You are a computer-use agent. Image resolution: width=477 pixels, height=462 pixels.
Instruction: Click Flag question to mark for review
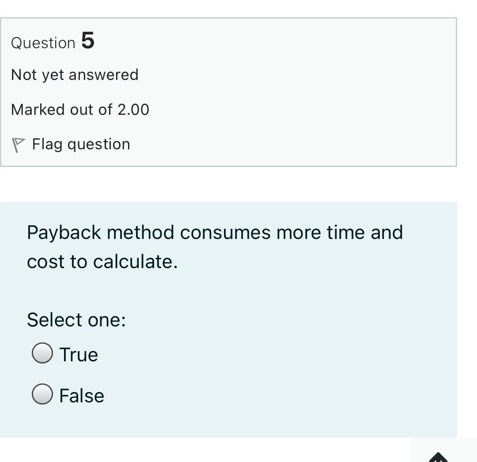click(x=81, y=144)
